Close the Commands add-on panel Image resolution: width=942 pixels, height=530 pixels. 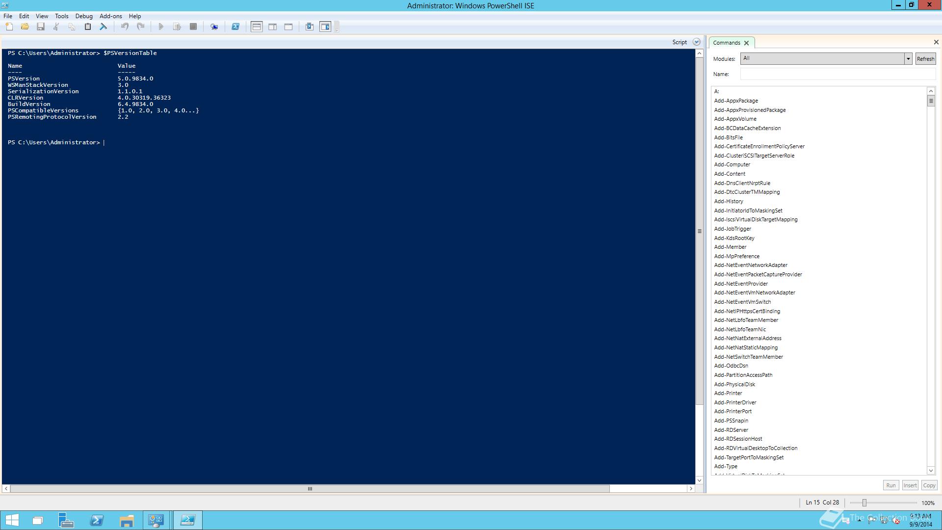[x=936, y=42]
